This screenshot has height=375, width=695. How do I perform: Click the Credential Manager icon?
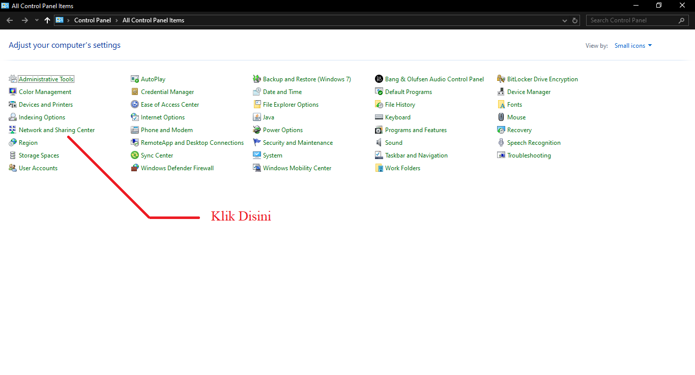[x=135, y=92]
